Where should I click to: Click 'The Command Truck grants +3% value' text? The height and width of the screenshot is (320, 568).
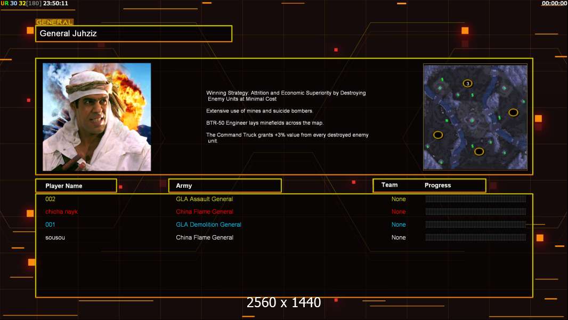pyautogui.click(x=287, y=138)
